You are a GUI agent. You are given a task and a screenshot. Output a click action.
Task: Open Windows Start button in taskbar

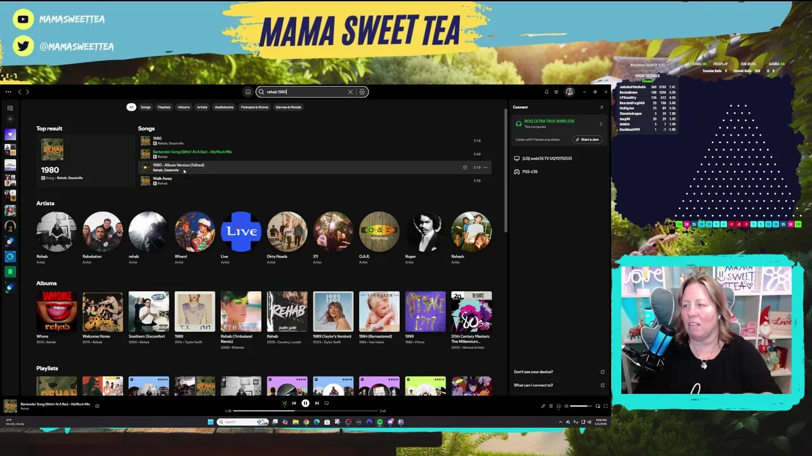211,422
